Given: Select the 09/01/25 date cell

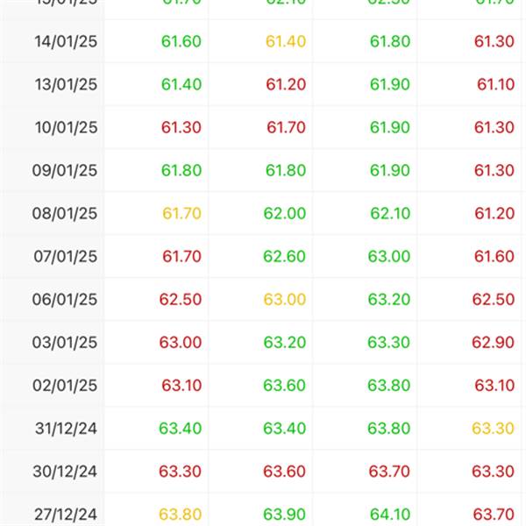Looking at the screenshot, I should pos(66,171).
